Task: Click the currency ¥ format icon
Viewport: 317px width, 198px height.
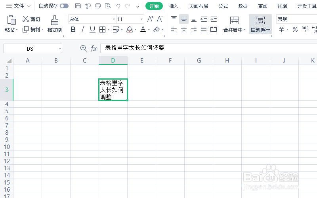Action: coord(281,29)
